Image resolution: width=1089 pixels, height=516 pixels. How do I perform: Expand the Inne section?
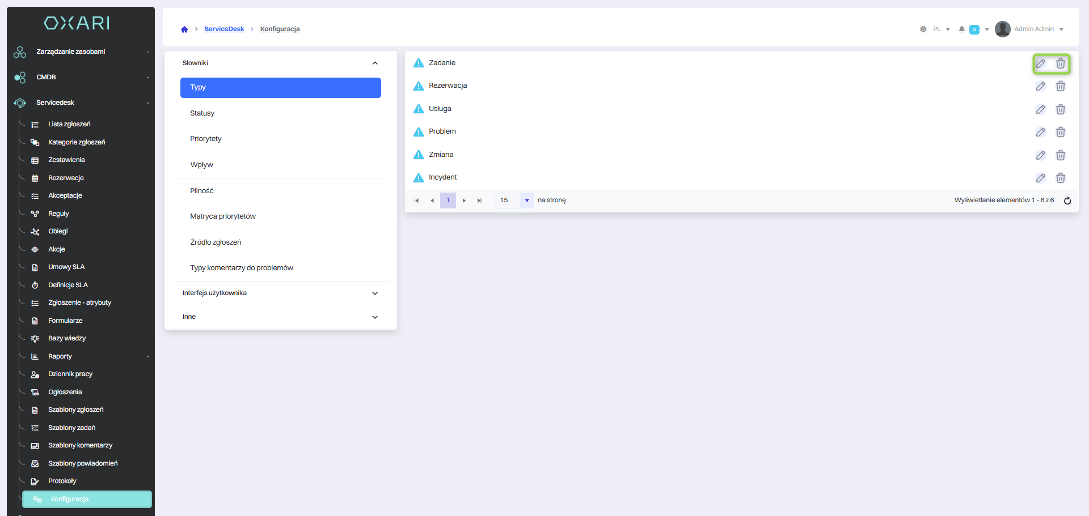[x=374, y=317]
